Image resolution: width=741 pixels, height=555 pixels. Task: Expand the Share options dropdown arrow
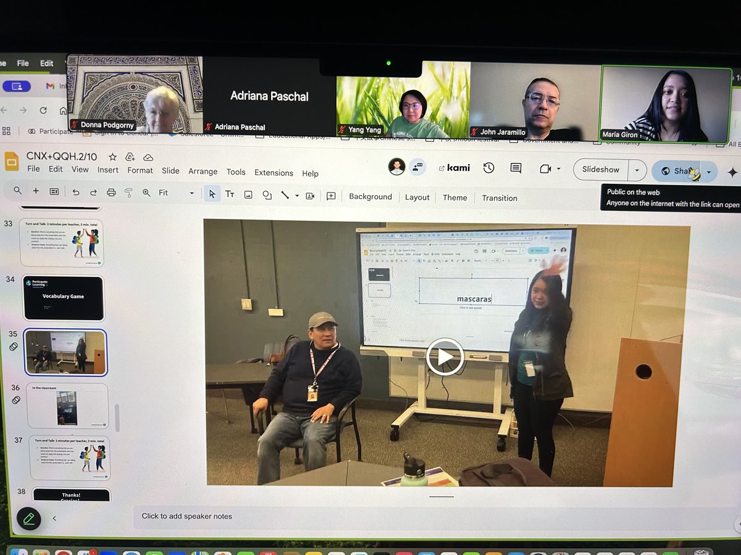(709, 172)
